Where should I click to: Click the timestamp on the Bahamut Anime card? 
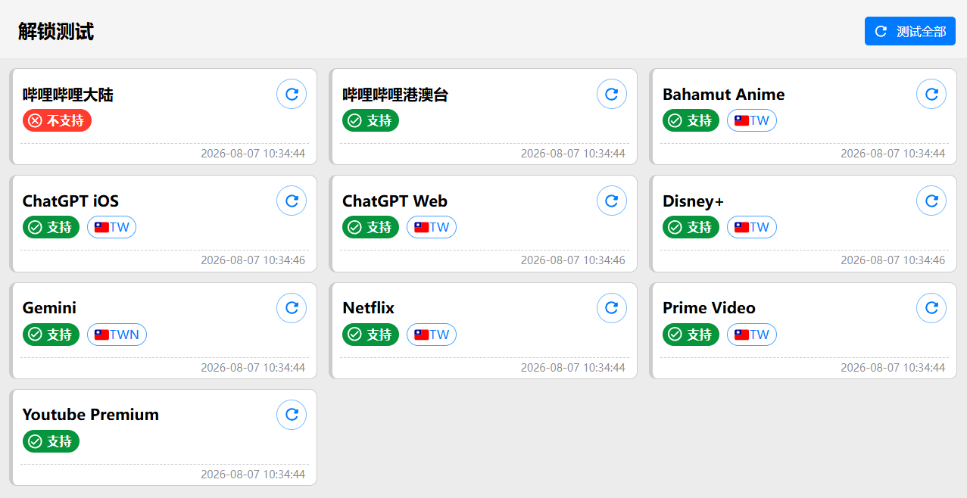pyautogui.click(x=893, y=154)
